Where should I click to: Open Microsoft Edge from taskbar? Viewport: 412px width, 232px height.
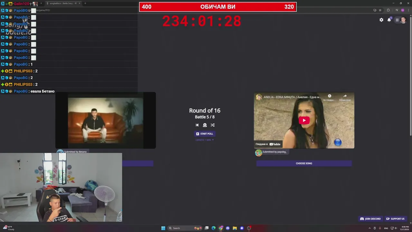pyautogui.click(x=213, y=228)
